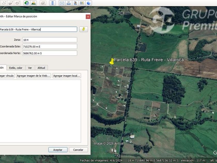Select the Ruler measurement tool
Screen dimensions: 217x163
click(x=52, y=3)
